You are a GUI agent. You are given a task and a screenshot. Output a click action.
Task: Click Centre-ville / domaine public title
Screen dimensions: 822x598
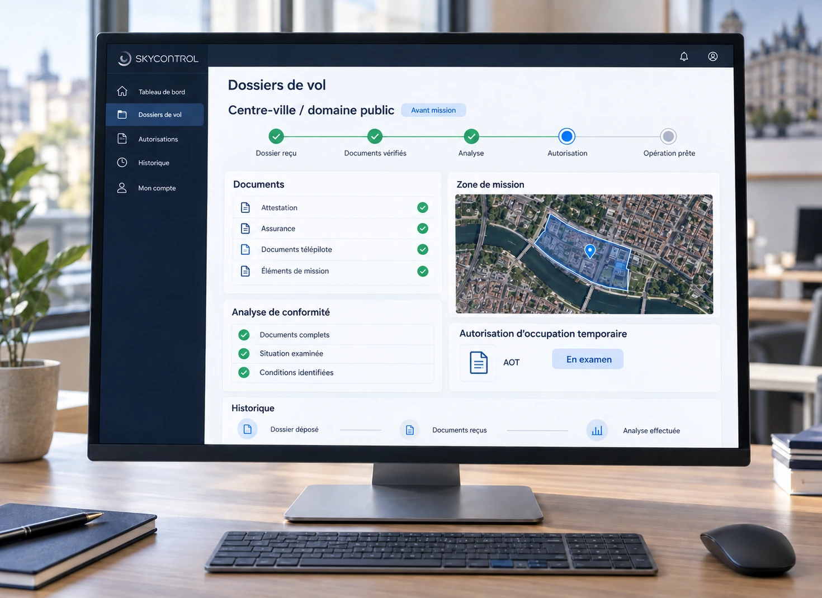click(x=311, y=110)
